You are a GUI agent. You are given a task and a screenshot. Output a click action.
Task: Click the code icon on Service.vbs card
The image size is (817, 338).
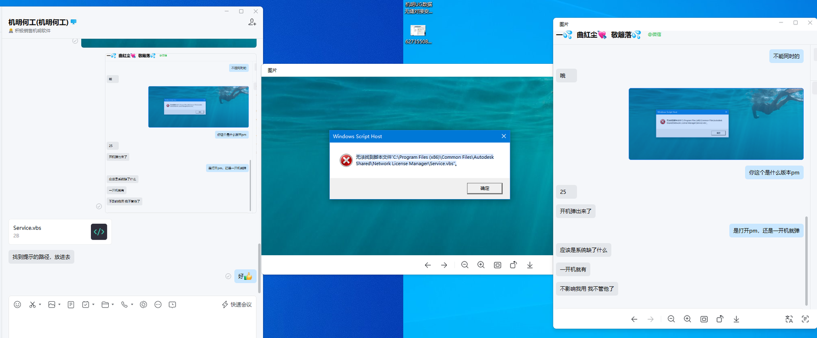(99, 232)
